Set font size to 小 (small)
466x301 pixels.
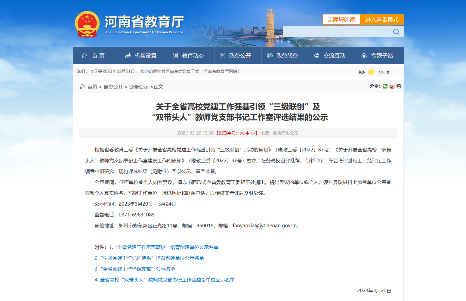pyautogui.click(x=253, y=133)
